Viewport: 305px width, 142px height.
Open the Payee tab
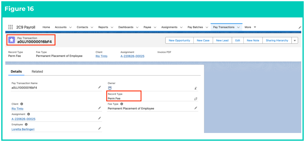point(147,27)
